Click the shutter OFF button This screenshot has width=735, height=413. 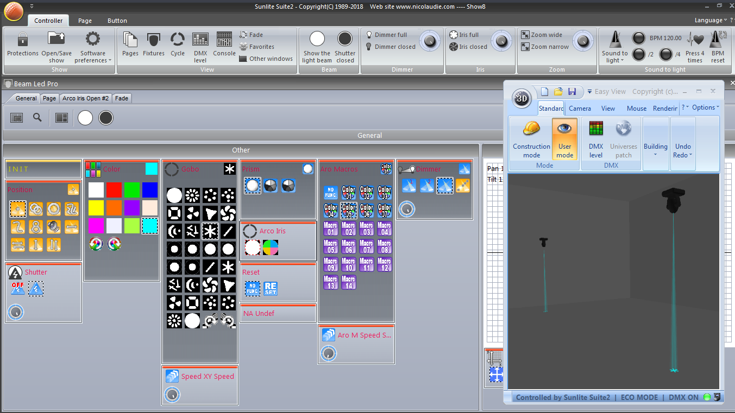17,288
